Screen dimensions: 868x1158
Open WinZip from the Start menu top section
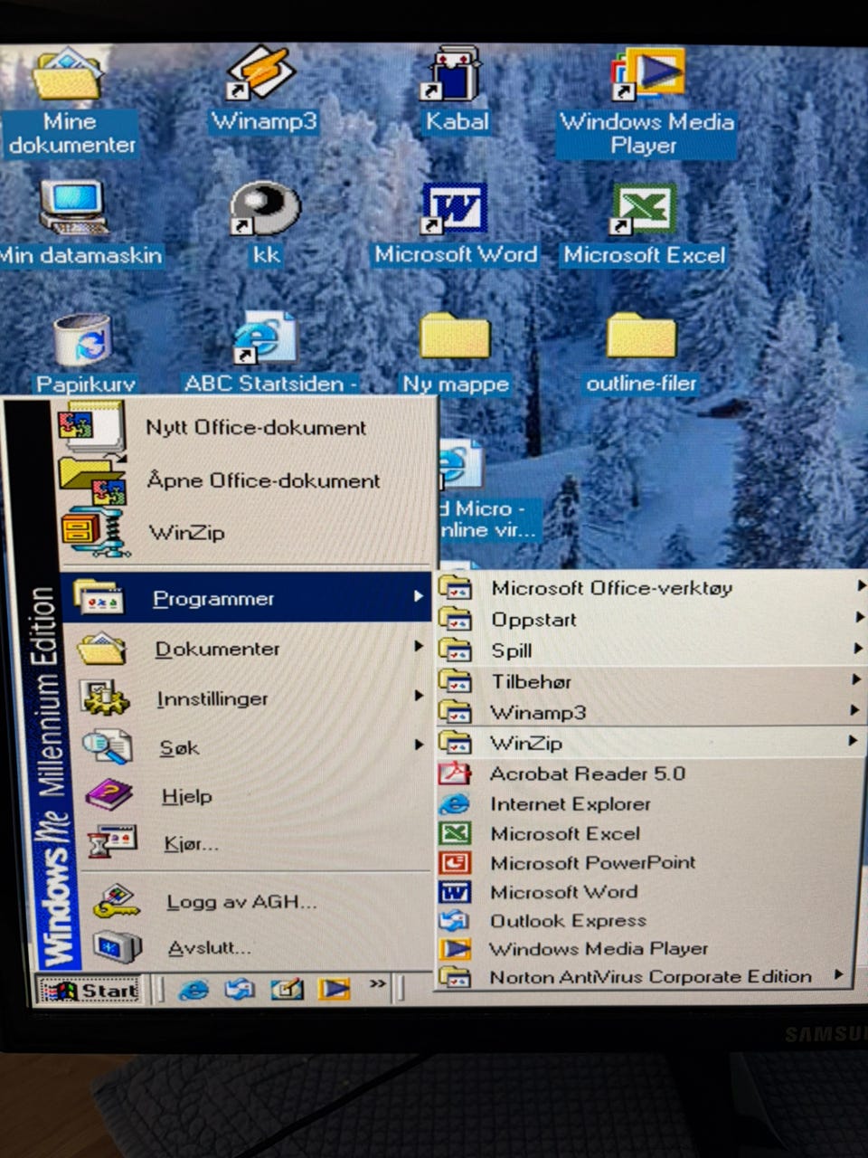248,532
